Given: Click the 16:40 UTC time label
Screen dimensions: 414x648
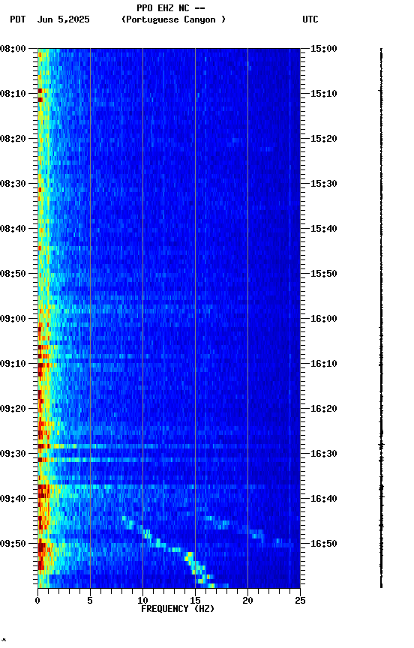Looking at the screenshot, I should pyautogui.click(x=324, y=499).
